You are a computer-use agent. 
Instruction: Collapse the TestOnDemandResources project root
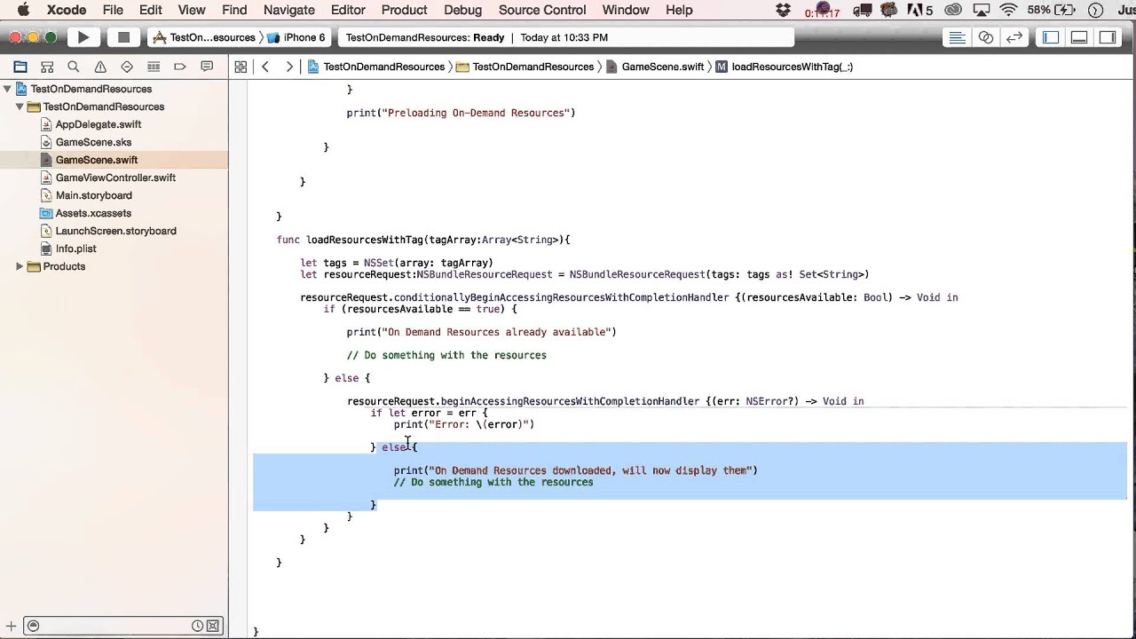pyautogui.click(x=7, y=89)
